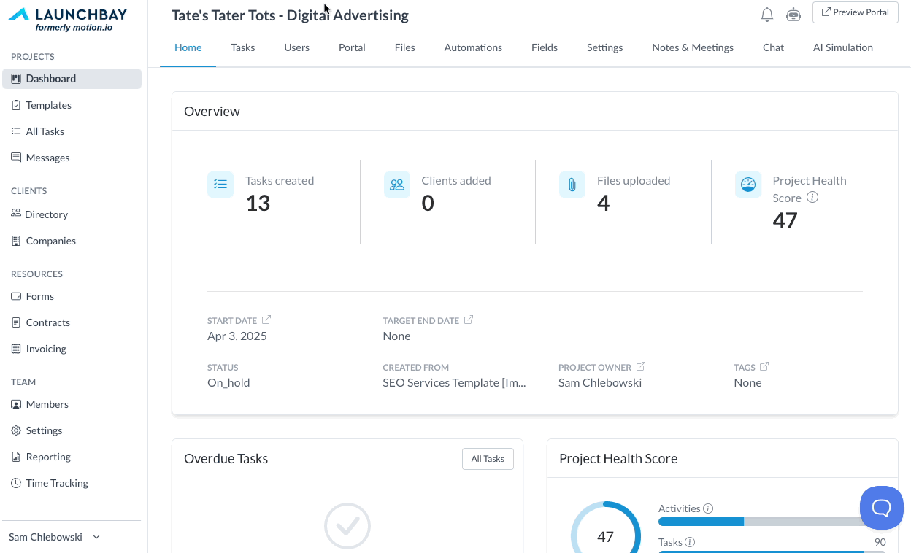
Task: Click the 'SEO Services Template' created-from value
Action: [x=454, y=382]
